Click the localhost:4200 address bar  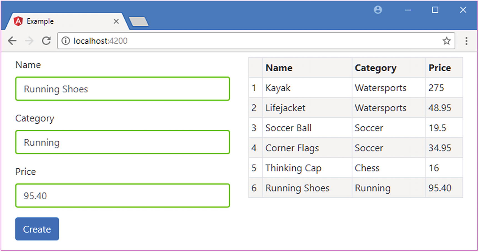(x=250, y=41)
